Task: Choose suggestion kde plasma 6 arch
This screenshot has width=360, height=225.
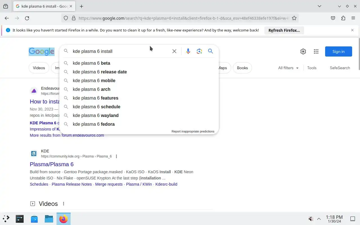Action: (x=139, y=89)
